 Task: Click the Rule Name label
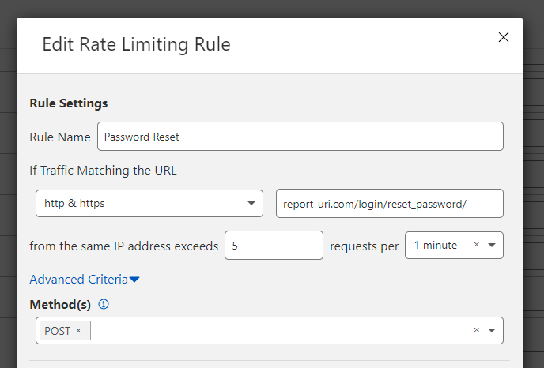60,137
